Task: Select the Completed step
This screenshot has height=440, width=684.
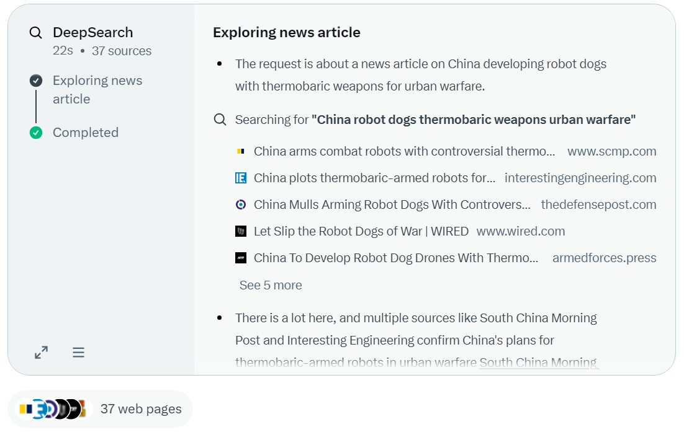Action: click(86, 133)
